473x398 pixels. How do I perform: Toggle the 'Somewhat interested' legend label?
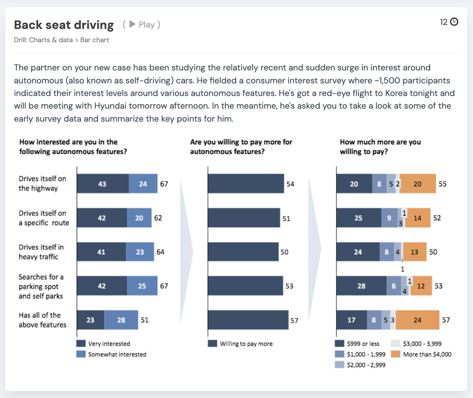(117, 354)
